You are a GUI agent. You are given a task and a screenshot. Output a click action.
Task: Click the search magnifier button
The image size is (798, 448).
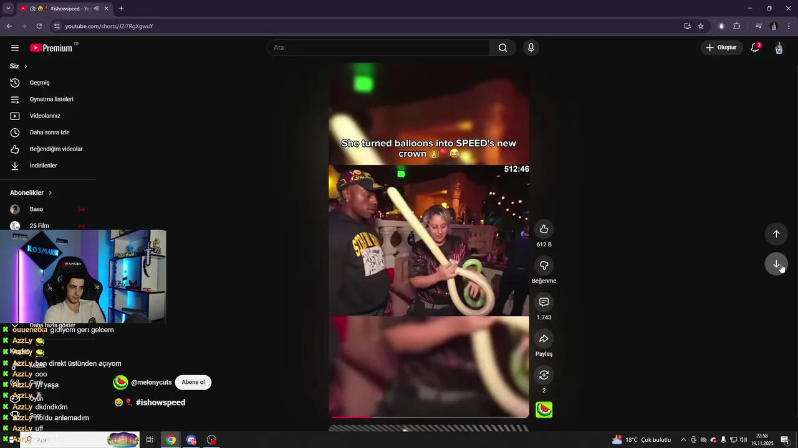[x=502, y=48]
